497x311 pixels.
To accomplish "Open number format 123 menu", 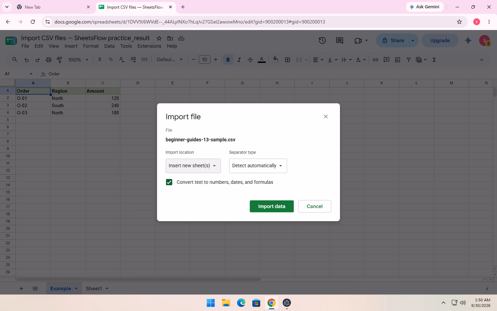I will [144, 59].
